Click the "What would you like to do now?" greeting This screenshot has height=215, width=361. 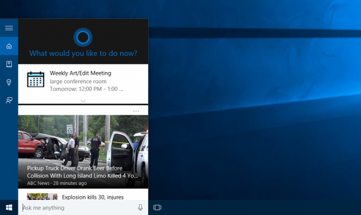(83, 53)
